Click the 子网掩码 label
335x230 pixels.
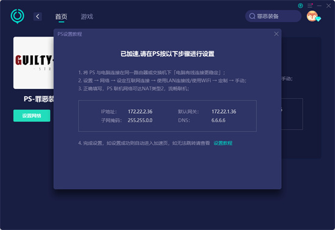tap(111, 120)
